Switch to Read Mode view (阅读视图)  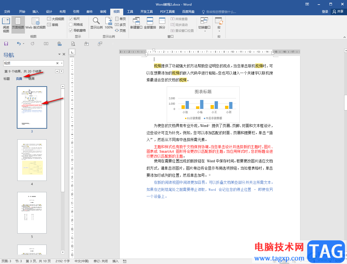pyautogui.click(x=6, y=25)
